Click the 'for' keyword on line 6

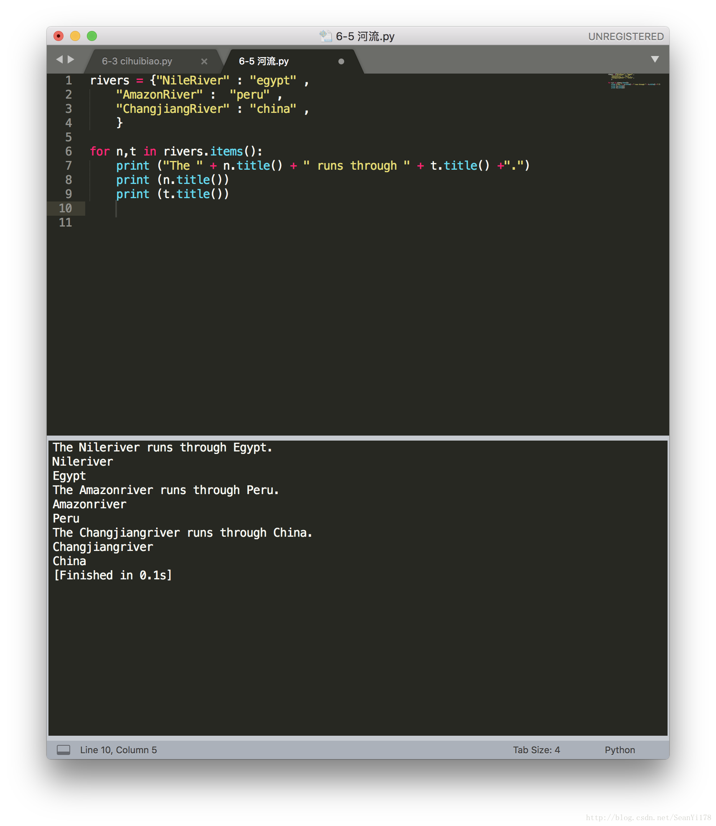coord(100,151)
